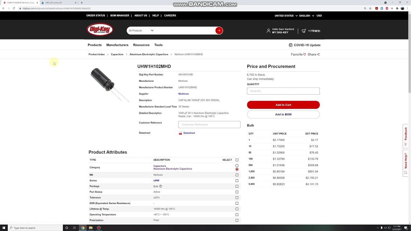Open the Products menu
Screen dimensions: 411x231
[94, 45]
